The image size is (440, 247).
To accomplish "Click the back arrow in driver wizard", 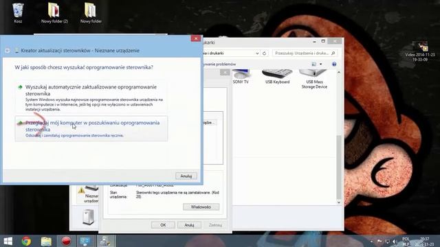I will (8, 50).
